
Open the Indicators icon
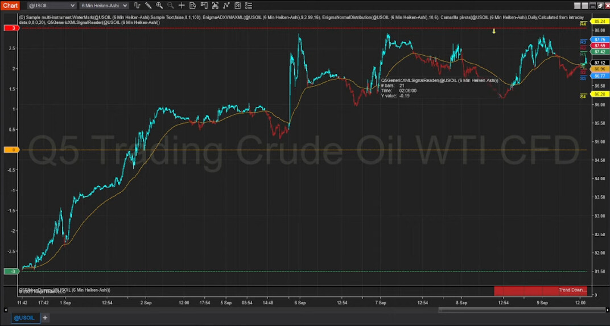tap(226, 6)
